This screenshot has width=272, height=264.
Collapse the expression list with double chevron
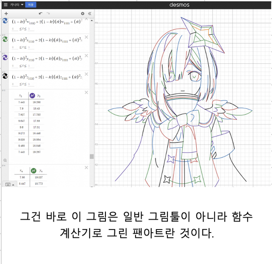pos(90,14)
